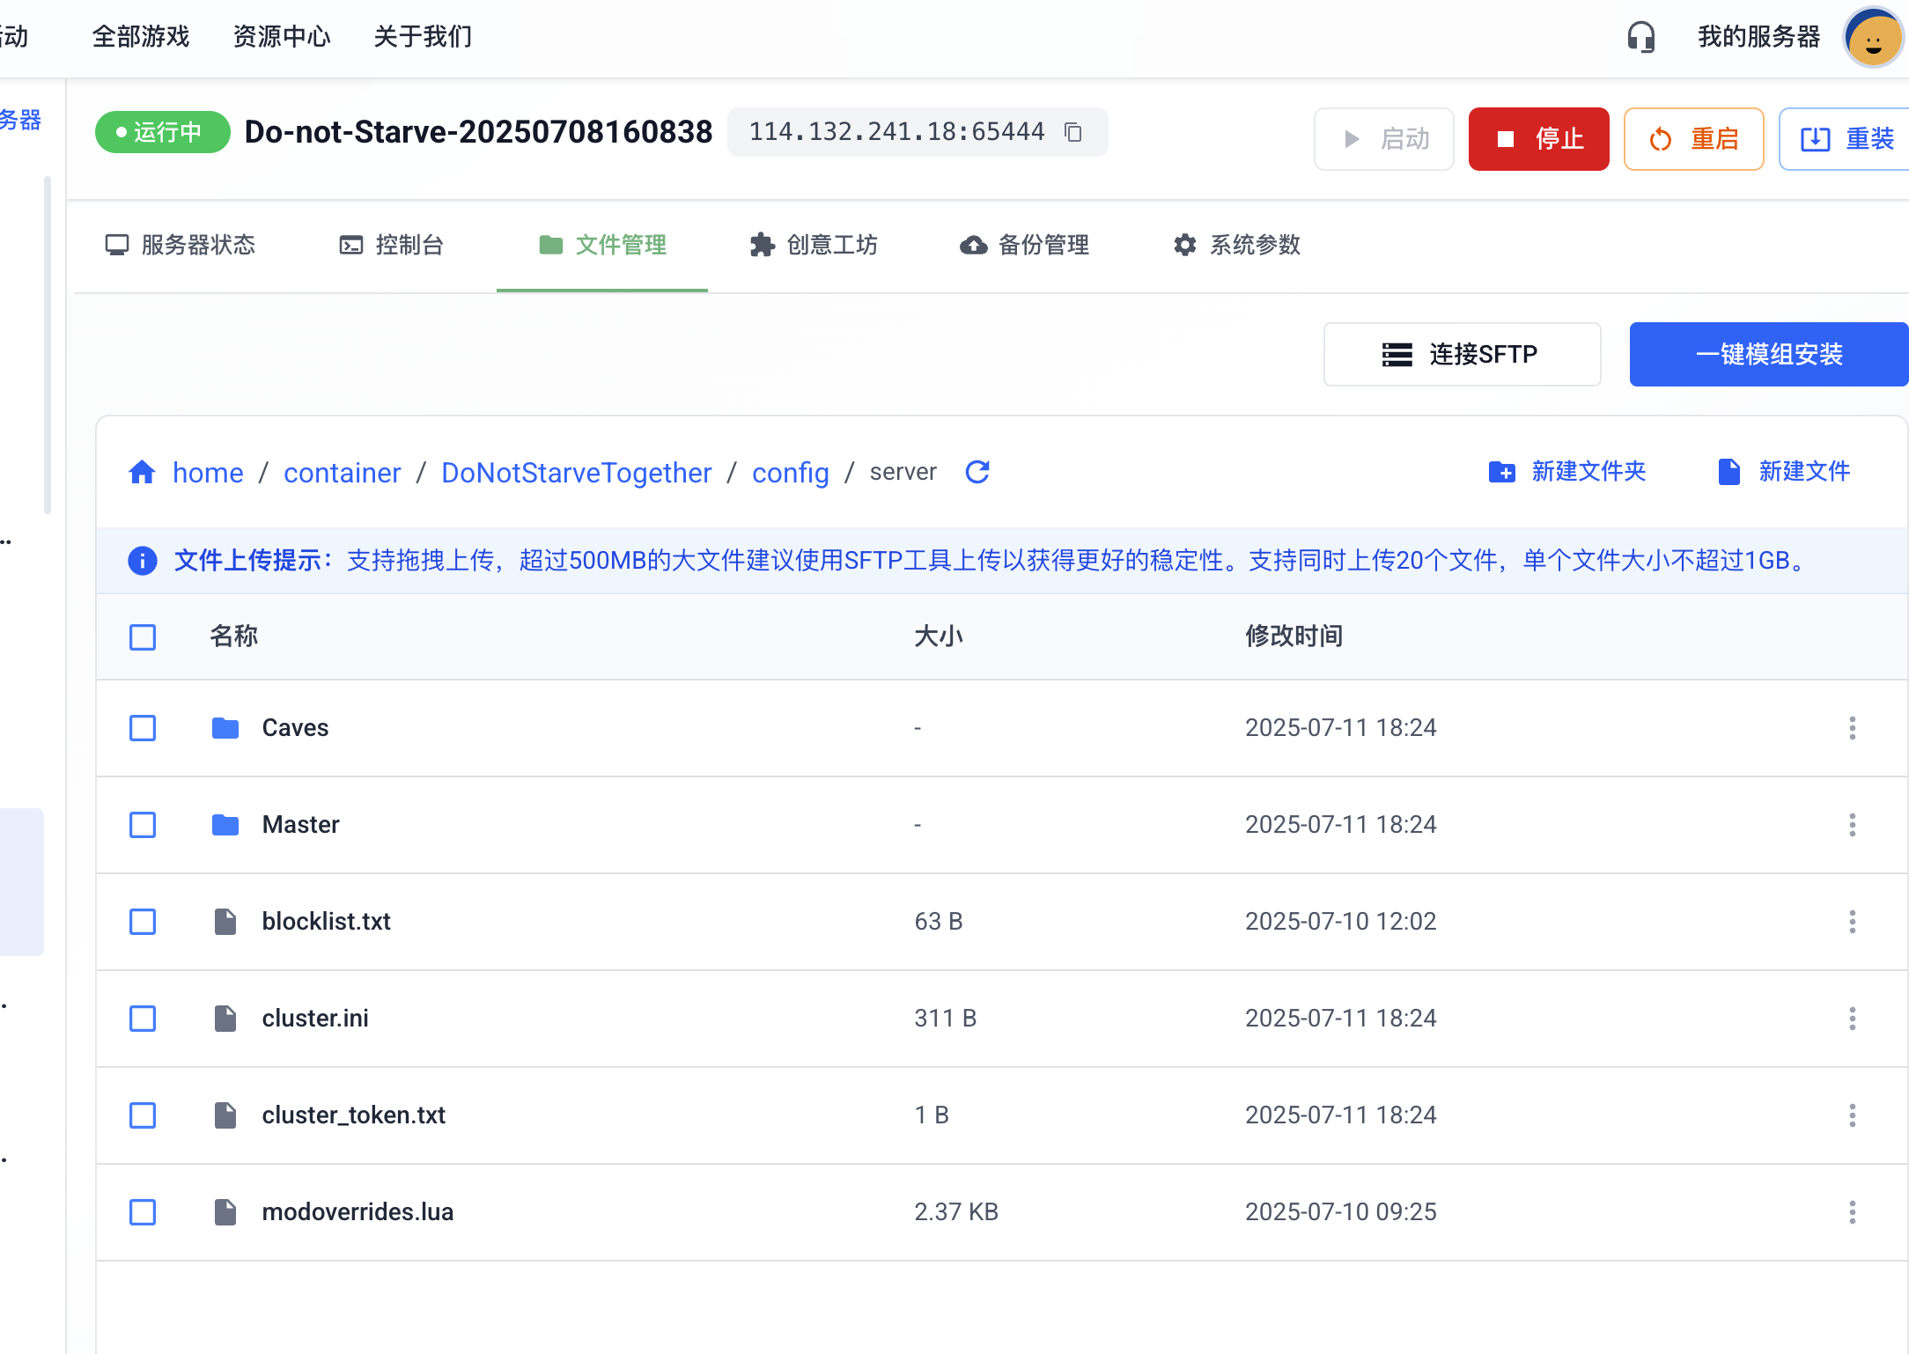The image size is (1909, 1354).
Task: Open the user avatar profile
Action: coord(1873,39)
